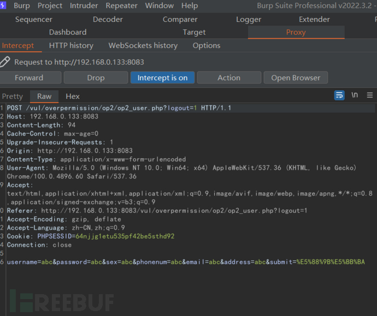Click the Accept-Encoding header line
Viewport: 377px width, 316px height.
coord(64,219)
